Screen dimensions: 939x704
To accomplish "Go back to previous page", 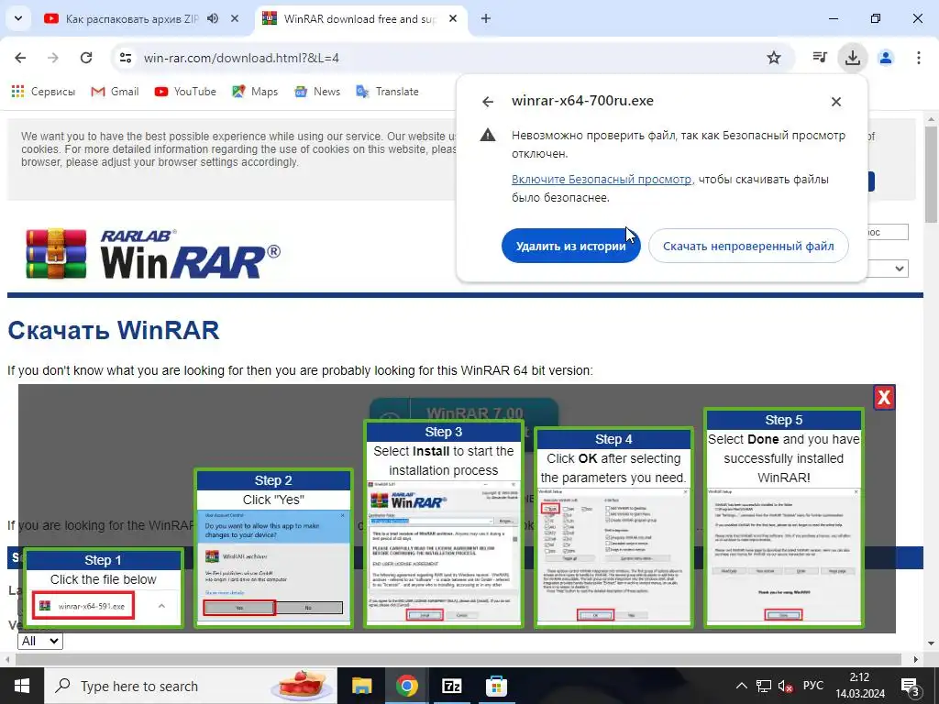I will tap(20, 58).
